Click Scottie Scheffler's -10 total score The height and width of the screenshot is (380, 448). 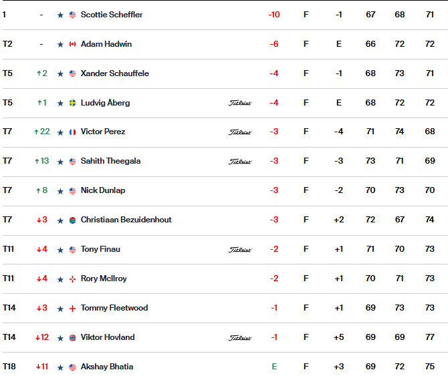pyautogui.click(x=274, y=15)
